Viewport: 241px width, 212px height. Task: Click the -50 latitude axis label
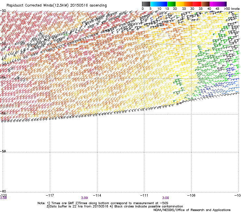(3, 11)
